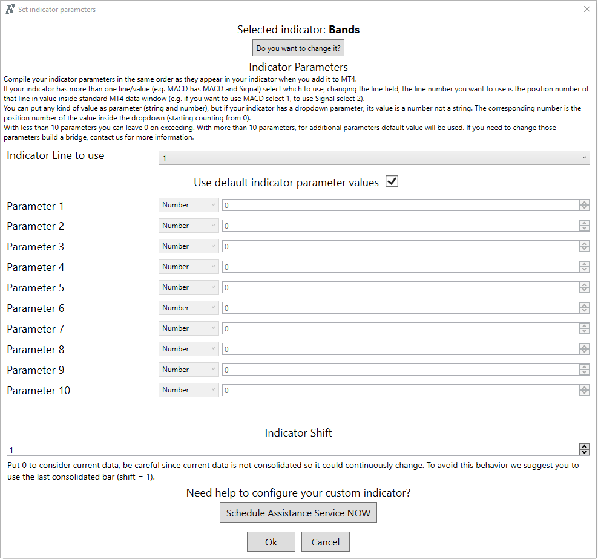Open Parameter 1 type dropdown
The image size is (598, 560).
coord(189,205)
